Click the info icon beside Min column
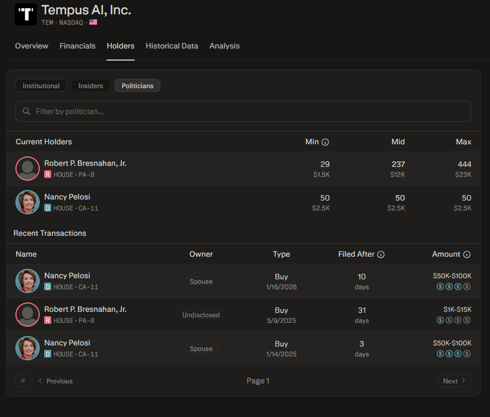 325,142
